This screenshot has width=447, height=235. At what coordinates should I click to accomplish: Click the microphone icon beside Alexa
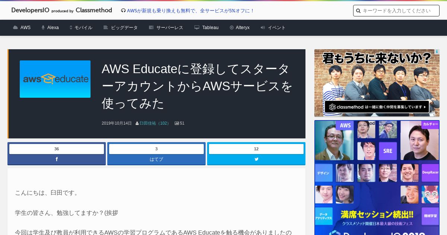(x=43, y=28)
